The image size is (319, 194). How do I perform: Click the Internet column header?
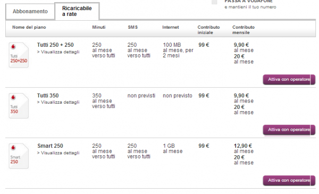point(171,27)
